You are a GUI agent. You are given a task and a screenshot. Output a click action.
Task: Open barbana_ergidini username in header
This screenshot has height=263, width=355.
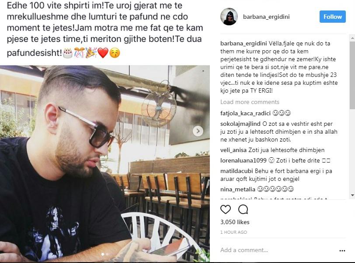pyautogui.click(x=266, y=17)
